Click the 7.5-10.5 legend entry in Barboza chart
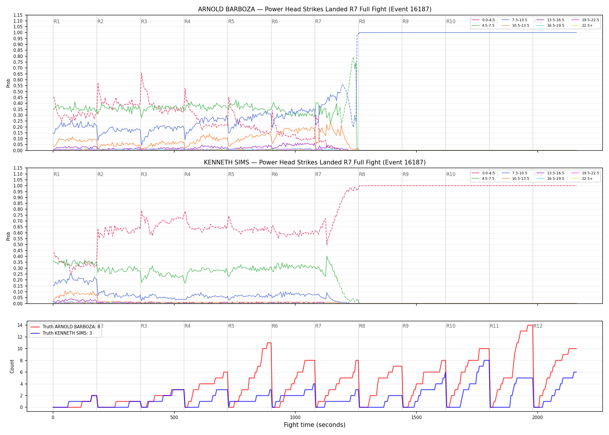The height and width of the screenshot is (435, 609). [514, 20]
